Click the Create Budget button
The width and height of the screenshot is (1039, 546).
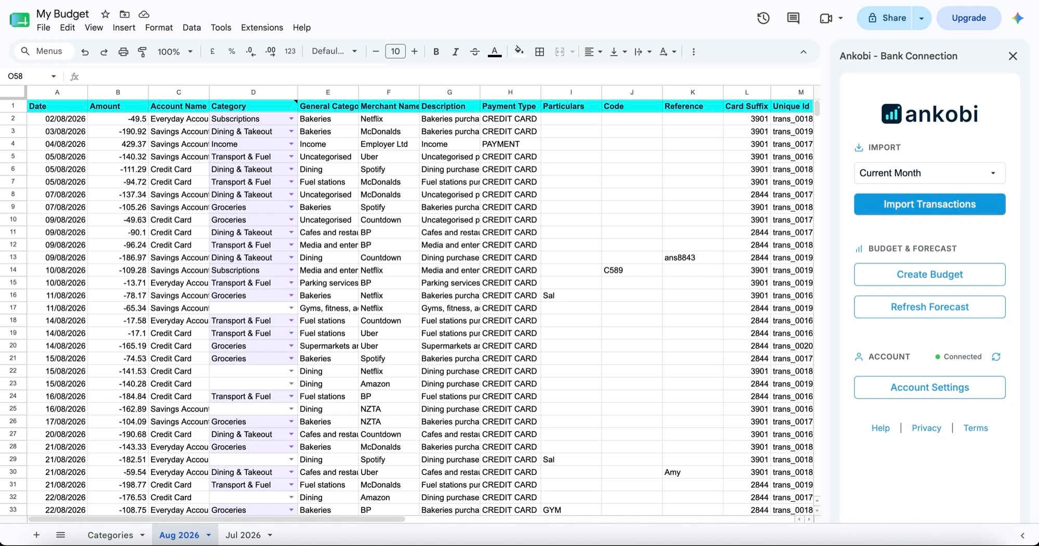(929, 274)
